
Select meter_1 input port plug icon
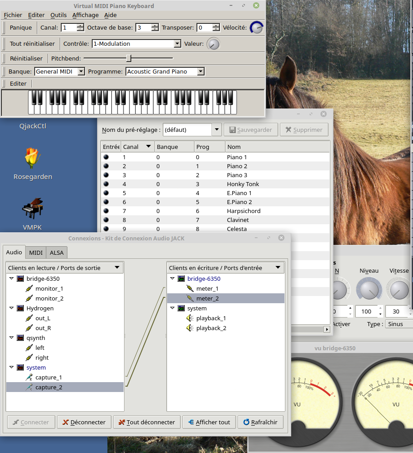[x=190, y=288]
